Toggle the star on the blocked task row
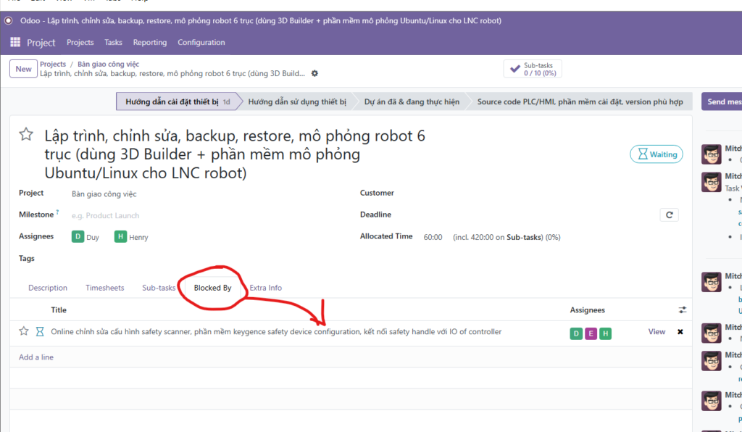Screen dimensions: 742x432 (x=24, y=332)
